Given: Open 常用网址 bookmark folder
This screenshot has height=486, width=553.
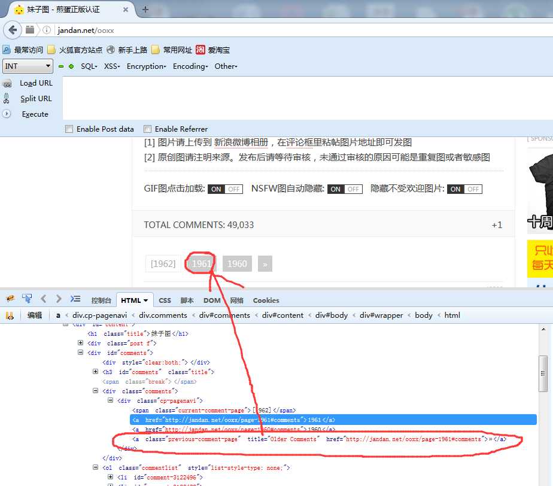Looking at the screenshot, I should [172, 50].
